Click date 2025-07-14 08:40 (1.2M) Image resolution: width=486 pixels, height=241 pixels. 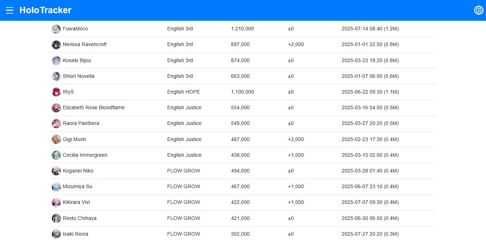click(370, 29)
